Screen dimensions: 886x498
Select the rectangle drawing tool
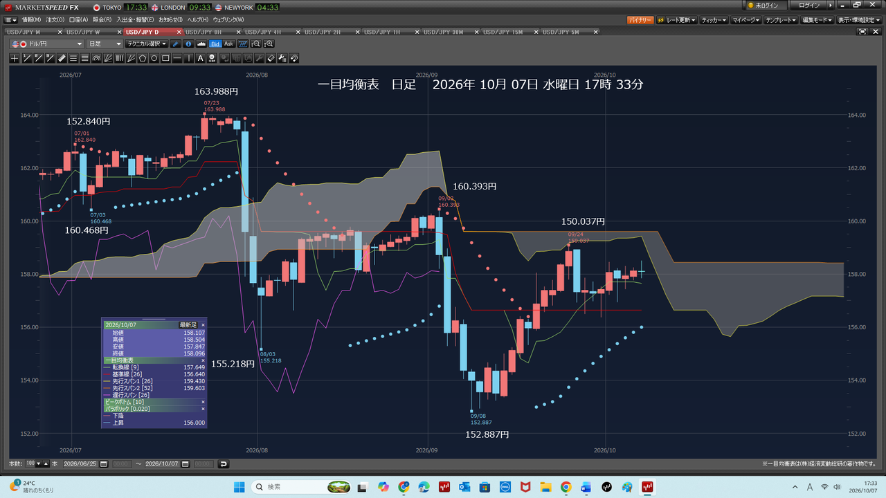(165, 58)
